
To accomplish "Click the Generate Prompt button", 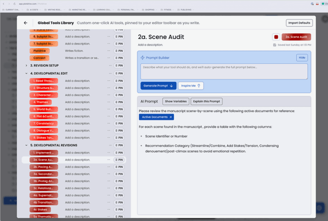I will pos(158,85).
